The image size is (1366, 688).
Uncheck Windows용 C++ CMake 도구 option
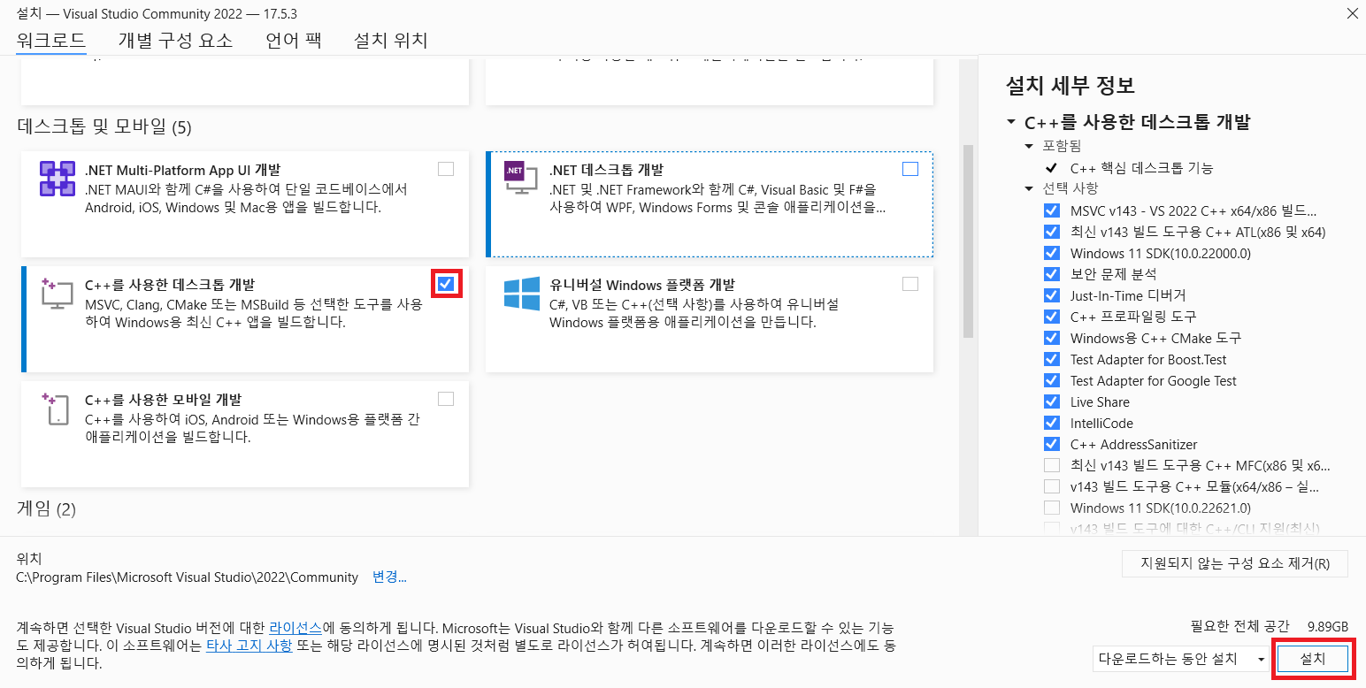pos(1051,338)
